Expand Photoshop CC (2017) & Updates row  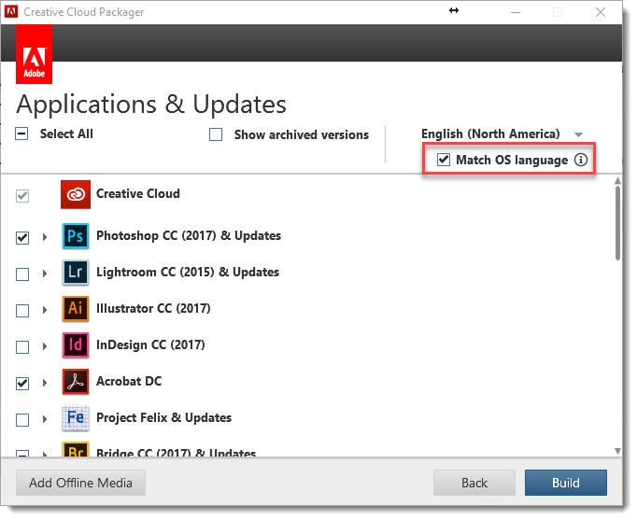tap(45, 236)
